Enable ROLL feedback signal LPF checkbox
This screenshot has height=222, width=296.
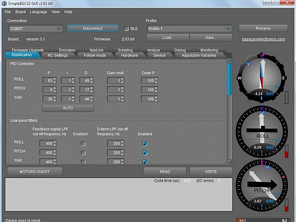pos(83,144)
